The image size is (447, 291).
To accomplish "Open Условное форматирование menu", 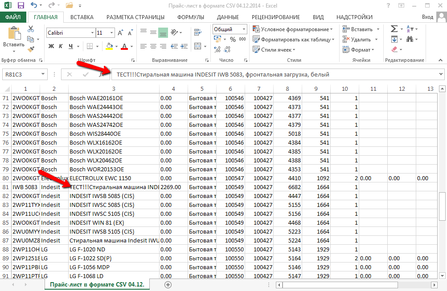I will click(x=293, y=29).
